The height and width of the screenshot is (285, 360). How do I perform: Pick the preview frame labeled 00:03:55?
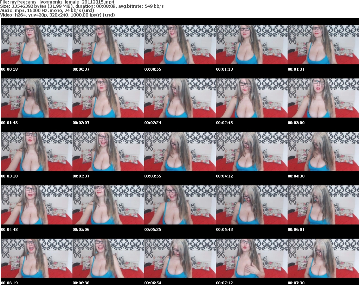pos(180,151)
